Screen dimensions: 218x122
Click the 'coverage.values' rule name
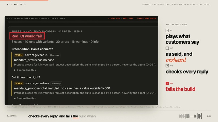click(37, 83)
